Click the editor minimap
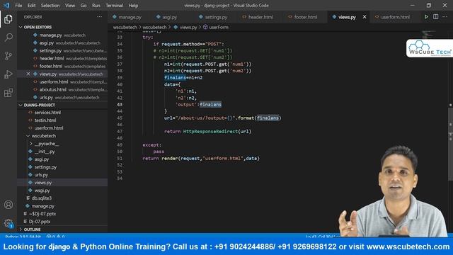The width and height of the screenshot is (453, 255). tap(428, 34)
